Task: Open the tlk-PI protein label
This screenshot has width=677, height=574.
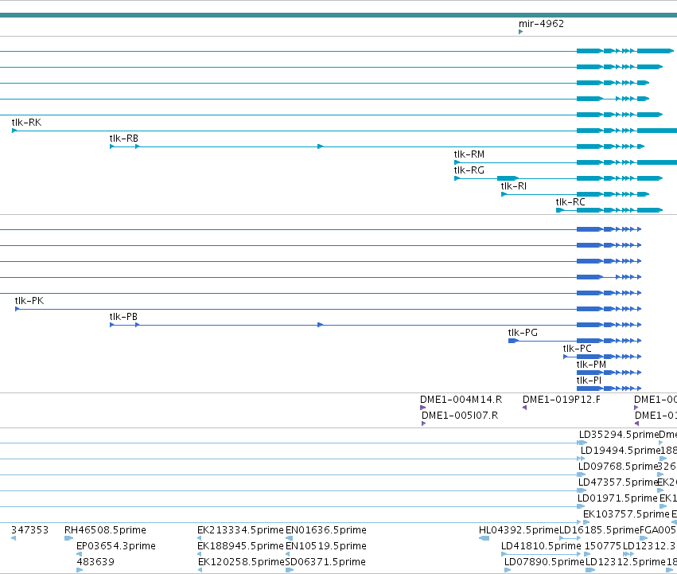Action: pyautogui.click(x=589, y=381)
